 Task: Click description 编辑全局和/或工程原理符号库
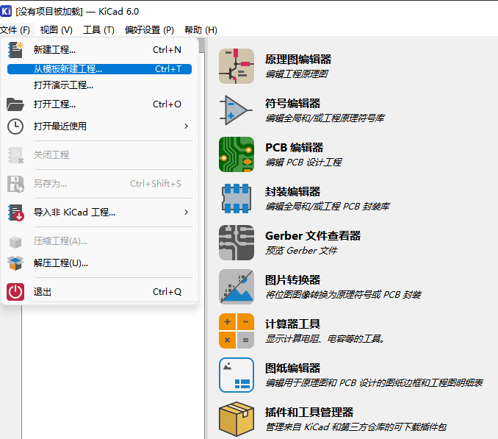point(325,118)
